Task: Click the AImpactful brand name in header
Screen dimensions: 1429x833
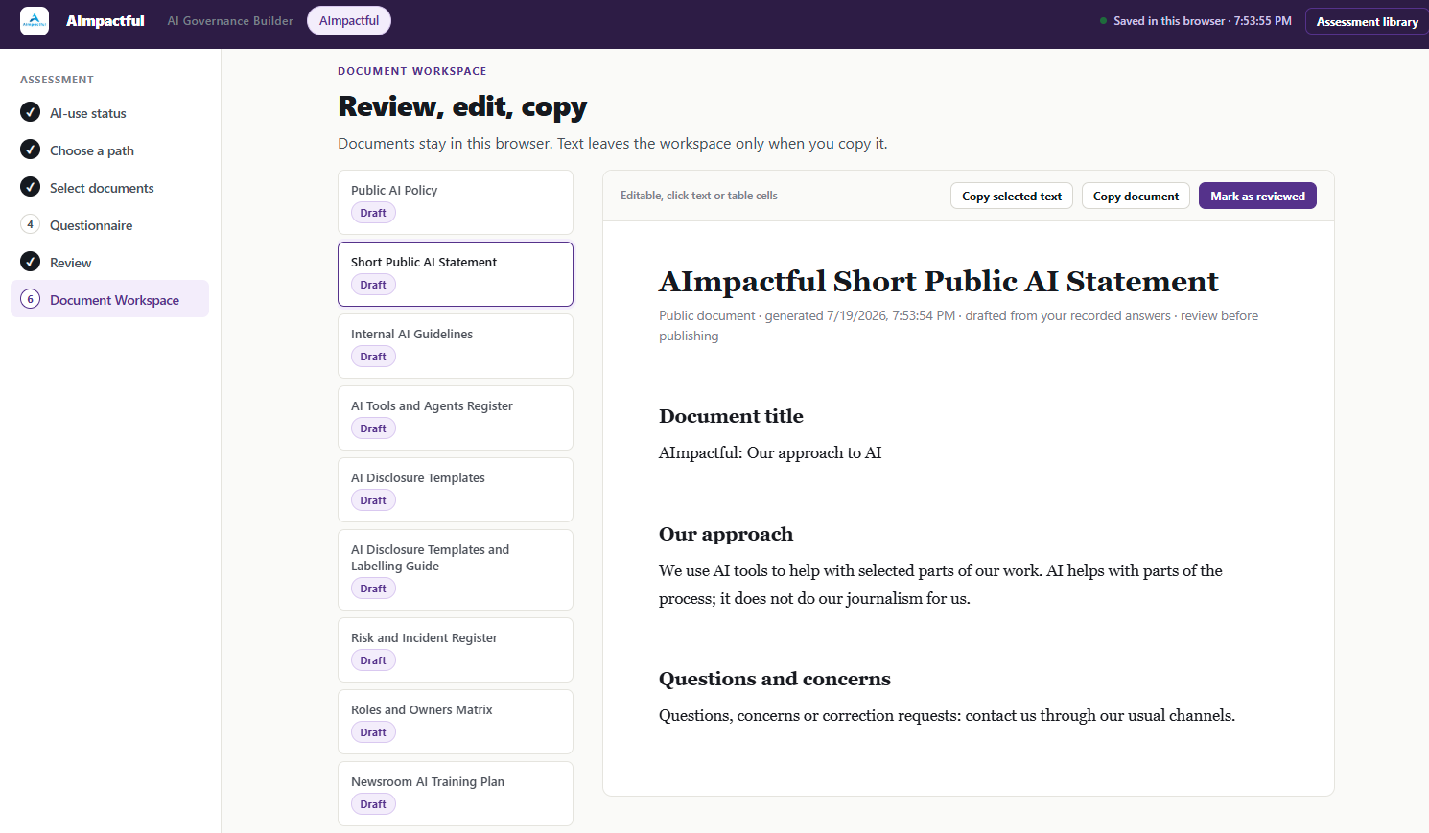Action: (105, 21)
